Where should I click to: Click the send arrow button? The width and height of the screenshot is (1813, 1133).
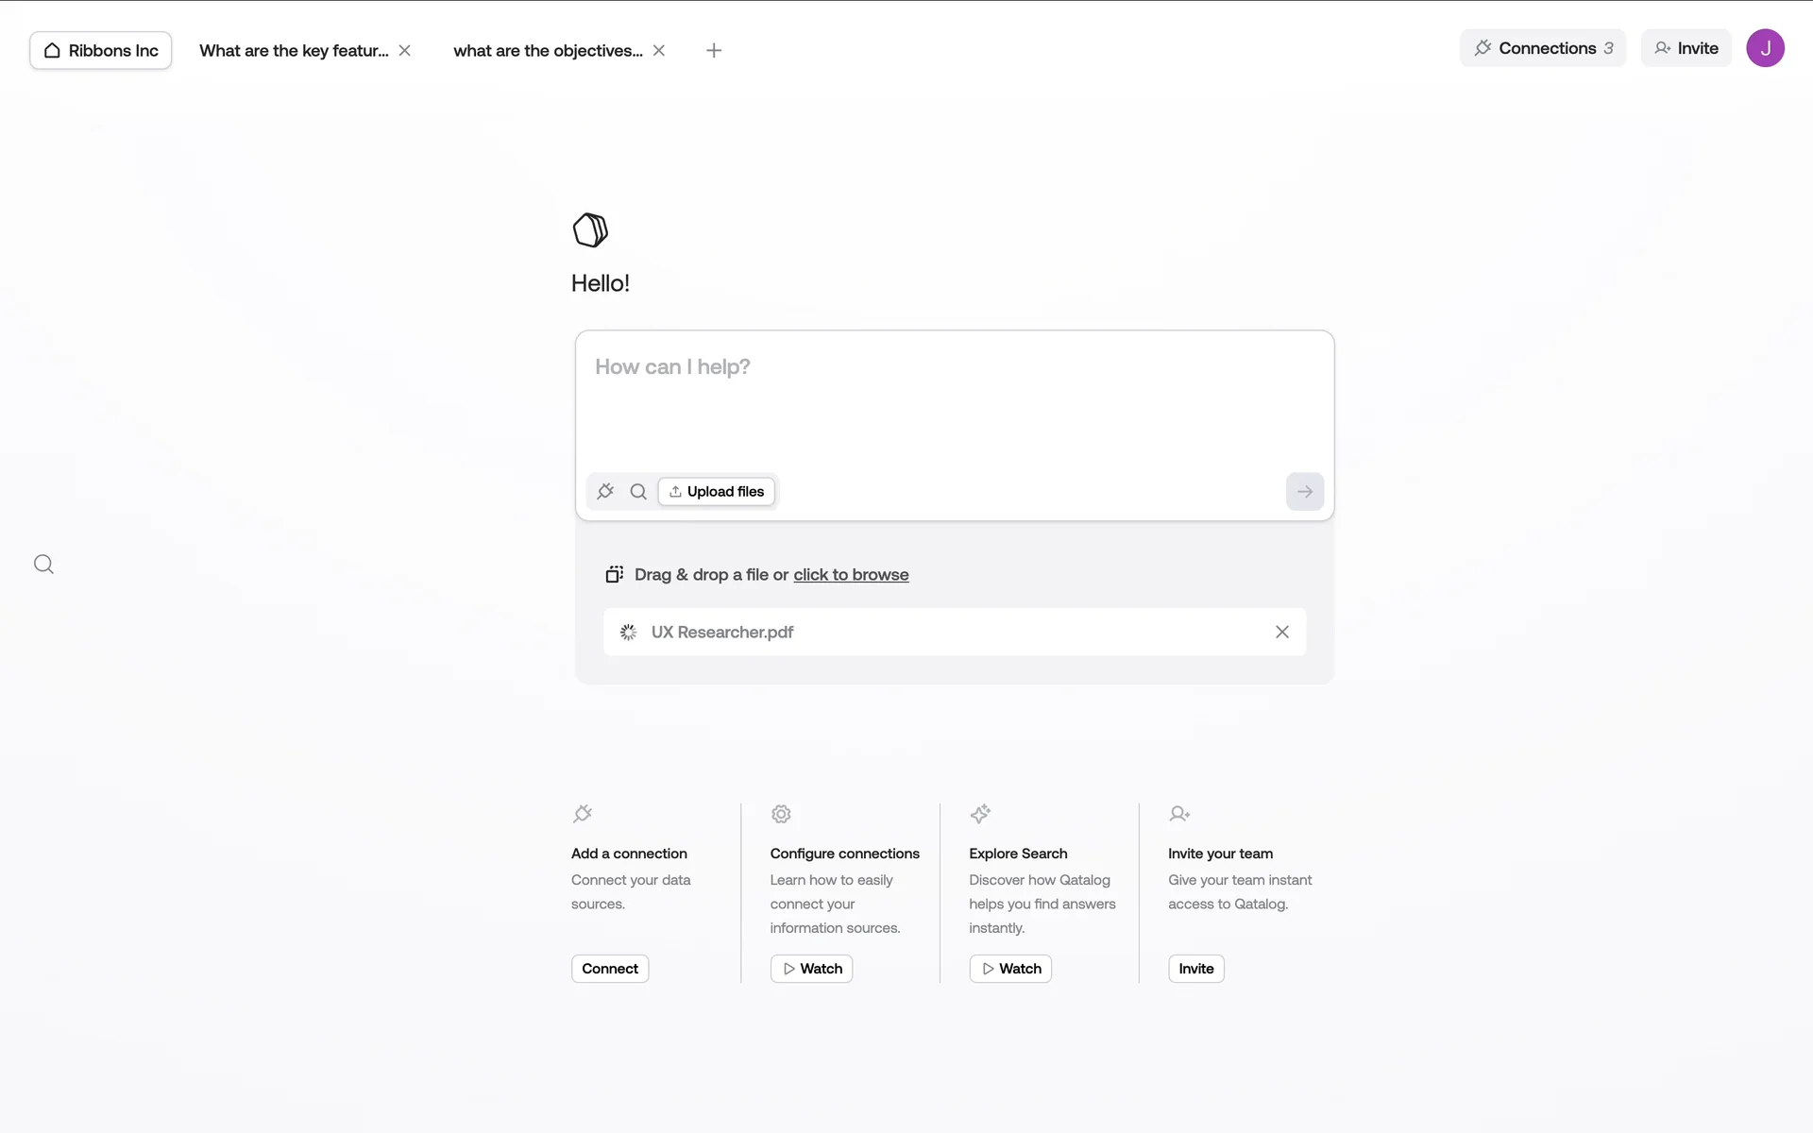point(1304,491)
